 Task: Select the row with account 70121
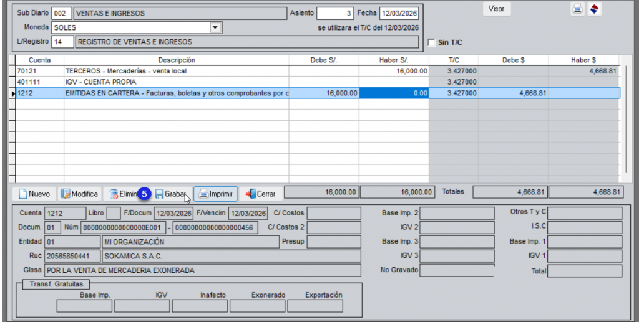318,71
